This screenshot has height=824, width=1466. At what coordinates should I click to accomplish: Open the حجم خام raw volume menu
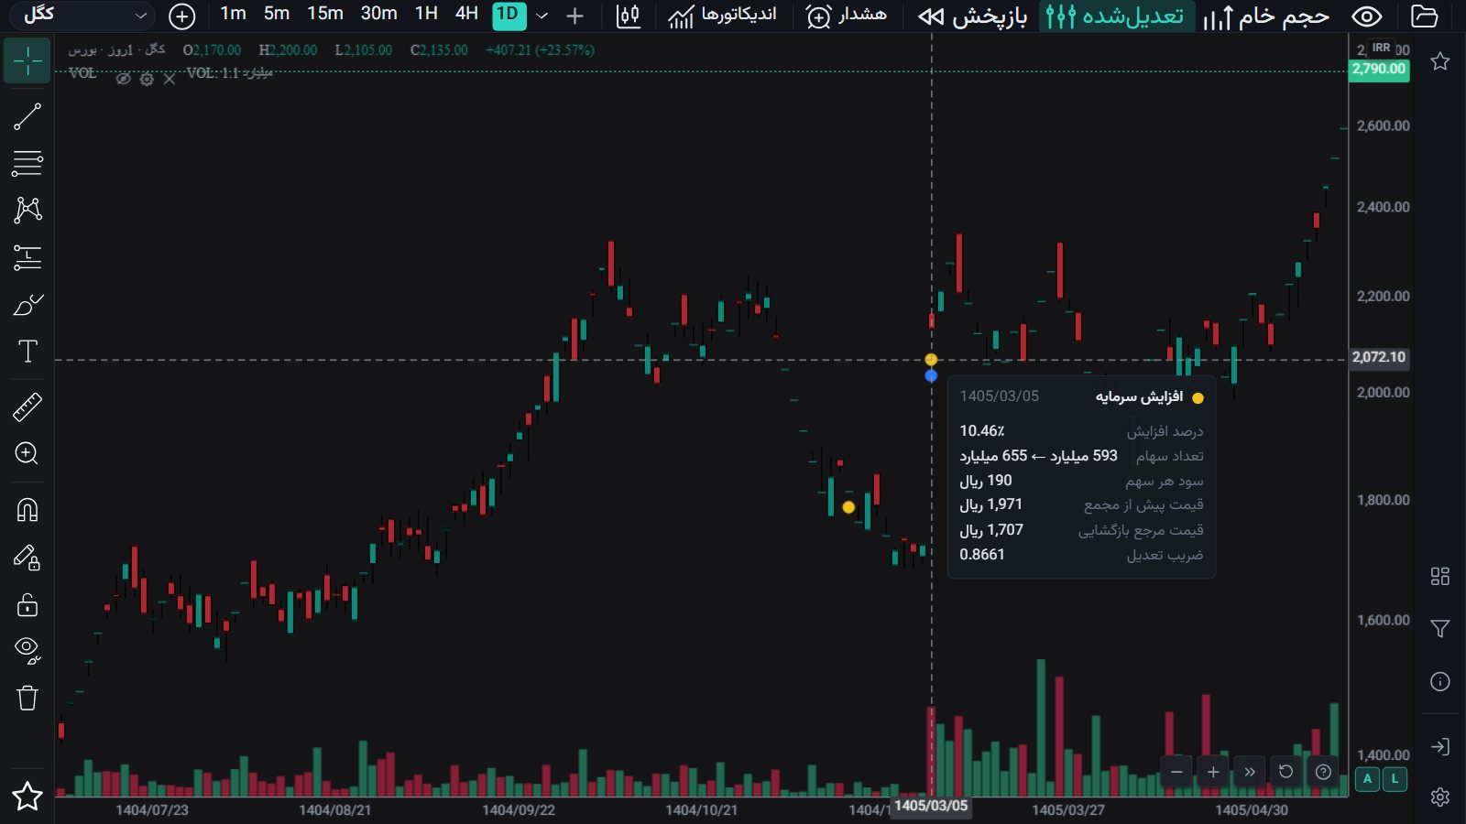point(1265,16)
